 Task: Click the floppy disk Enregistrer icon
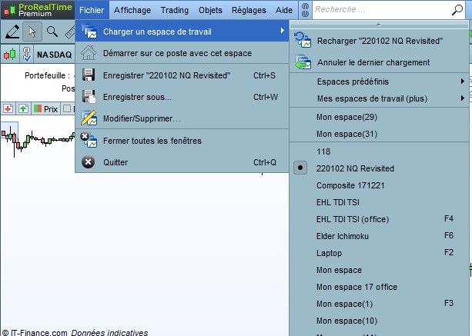tap(89, 75)
